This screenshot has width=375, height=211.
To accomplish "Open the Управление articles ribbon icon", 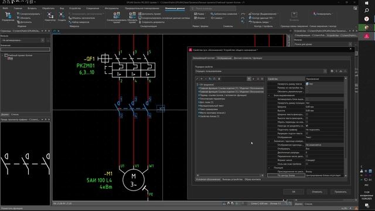I will point(8,17).
